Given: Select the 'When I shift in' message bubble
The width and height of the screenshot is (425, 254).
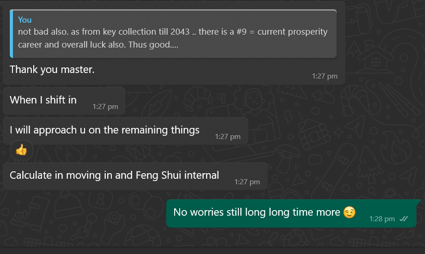Looking at the screenshot, I should (x=64, y=101).
